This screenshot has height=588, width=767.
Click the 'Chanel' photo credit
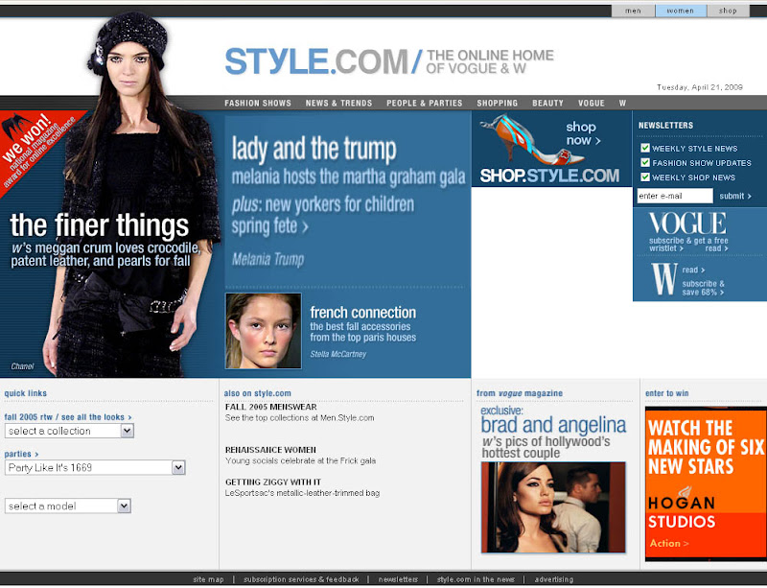(x=22, y=366)
